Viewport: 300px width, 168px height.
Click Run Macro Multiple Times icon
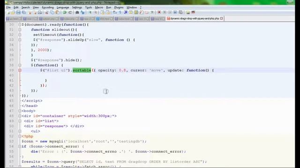pyautogui.click(x=175, y=13)
